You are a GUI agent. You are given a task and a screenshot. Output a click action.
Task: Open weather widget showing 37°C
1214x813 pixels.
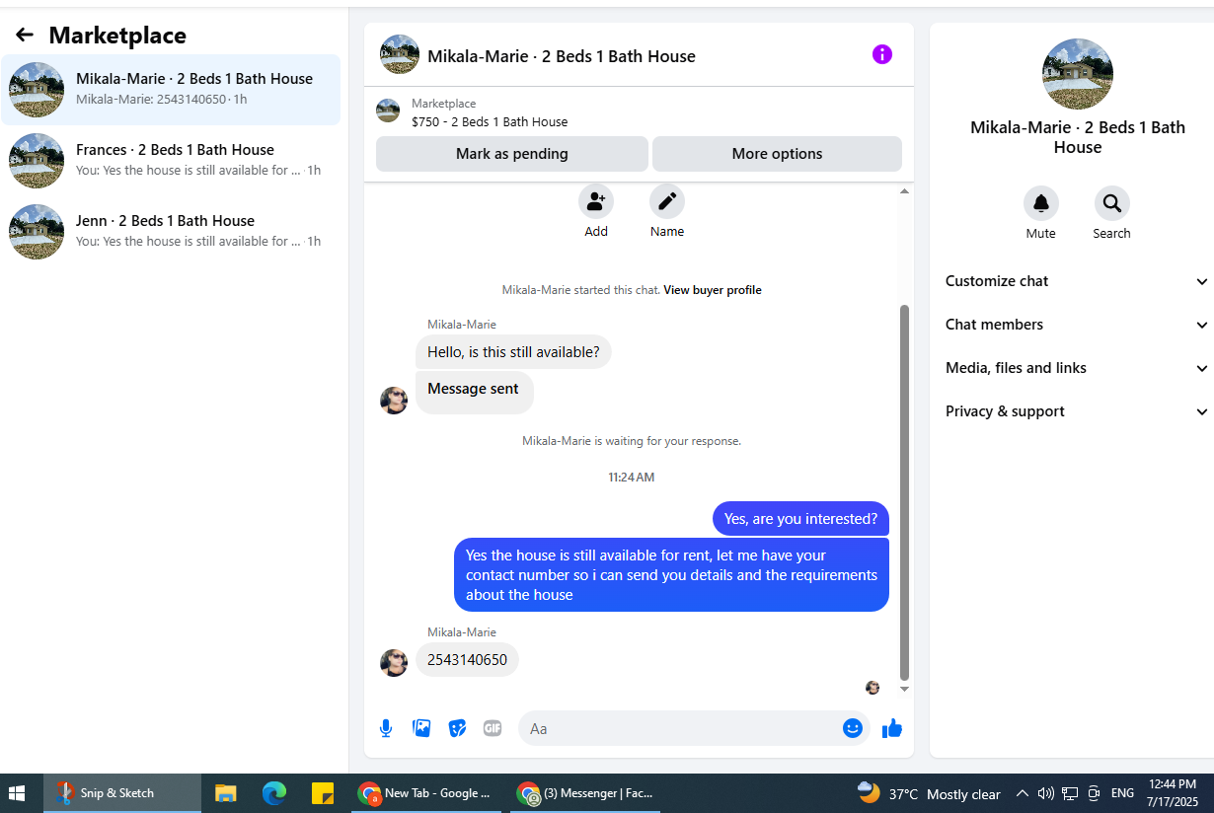coord(929,793)
